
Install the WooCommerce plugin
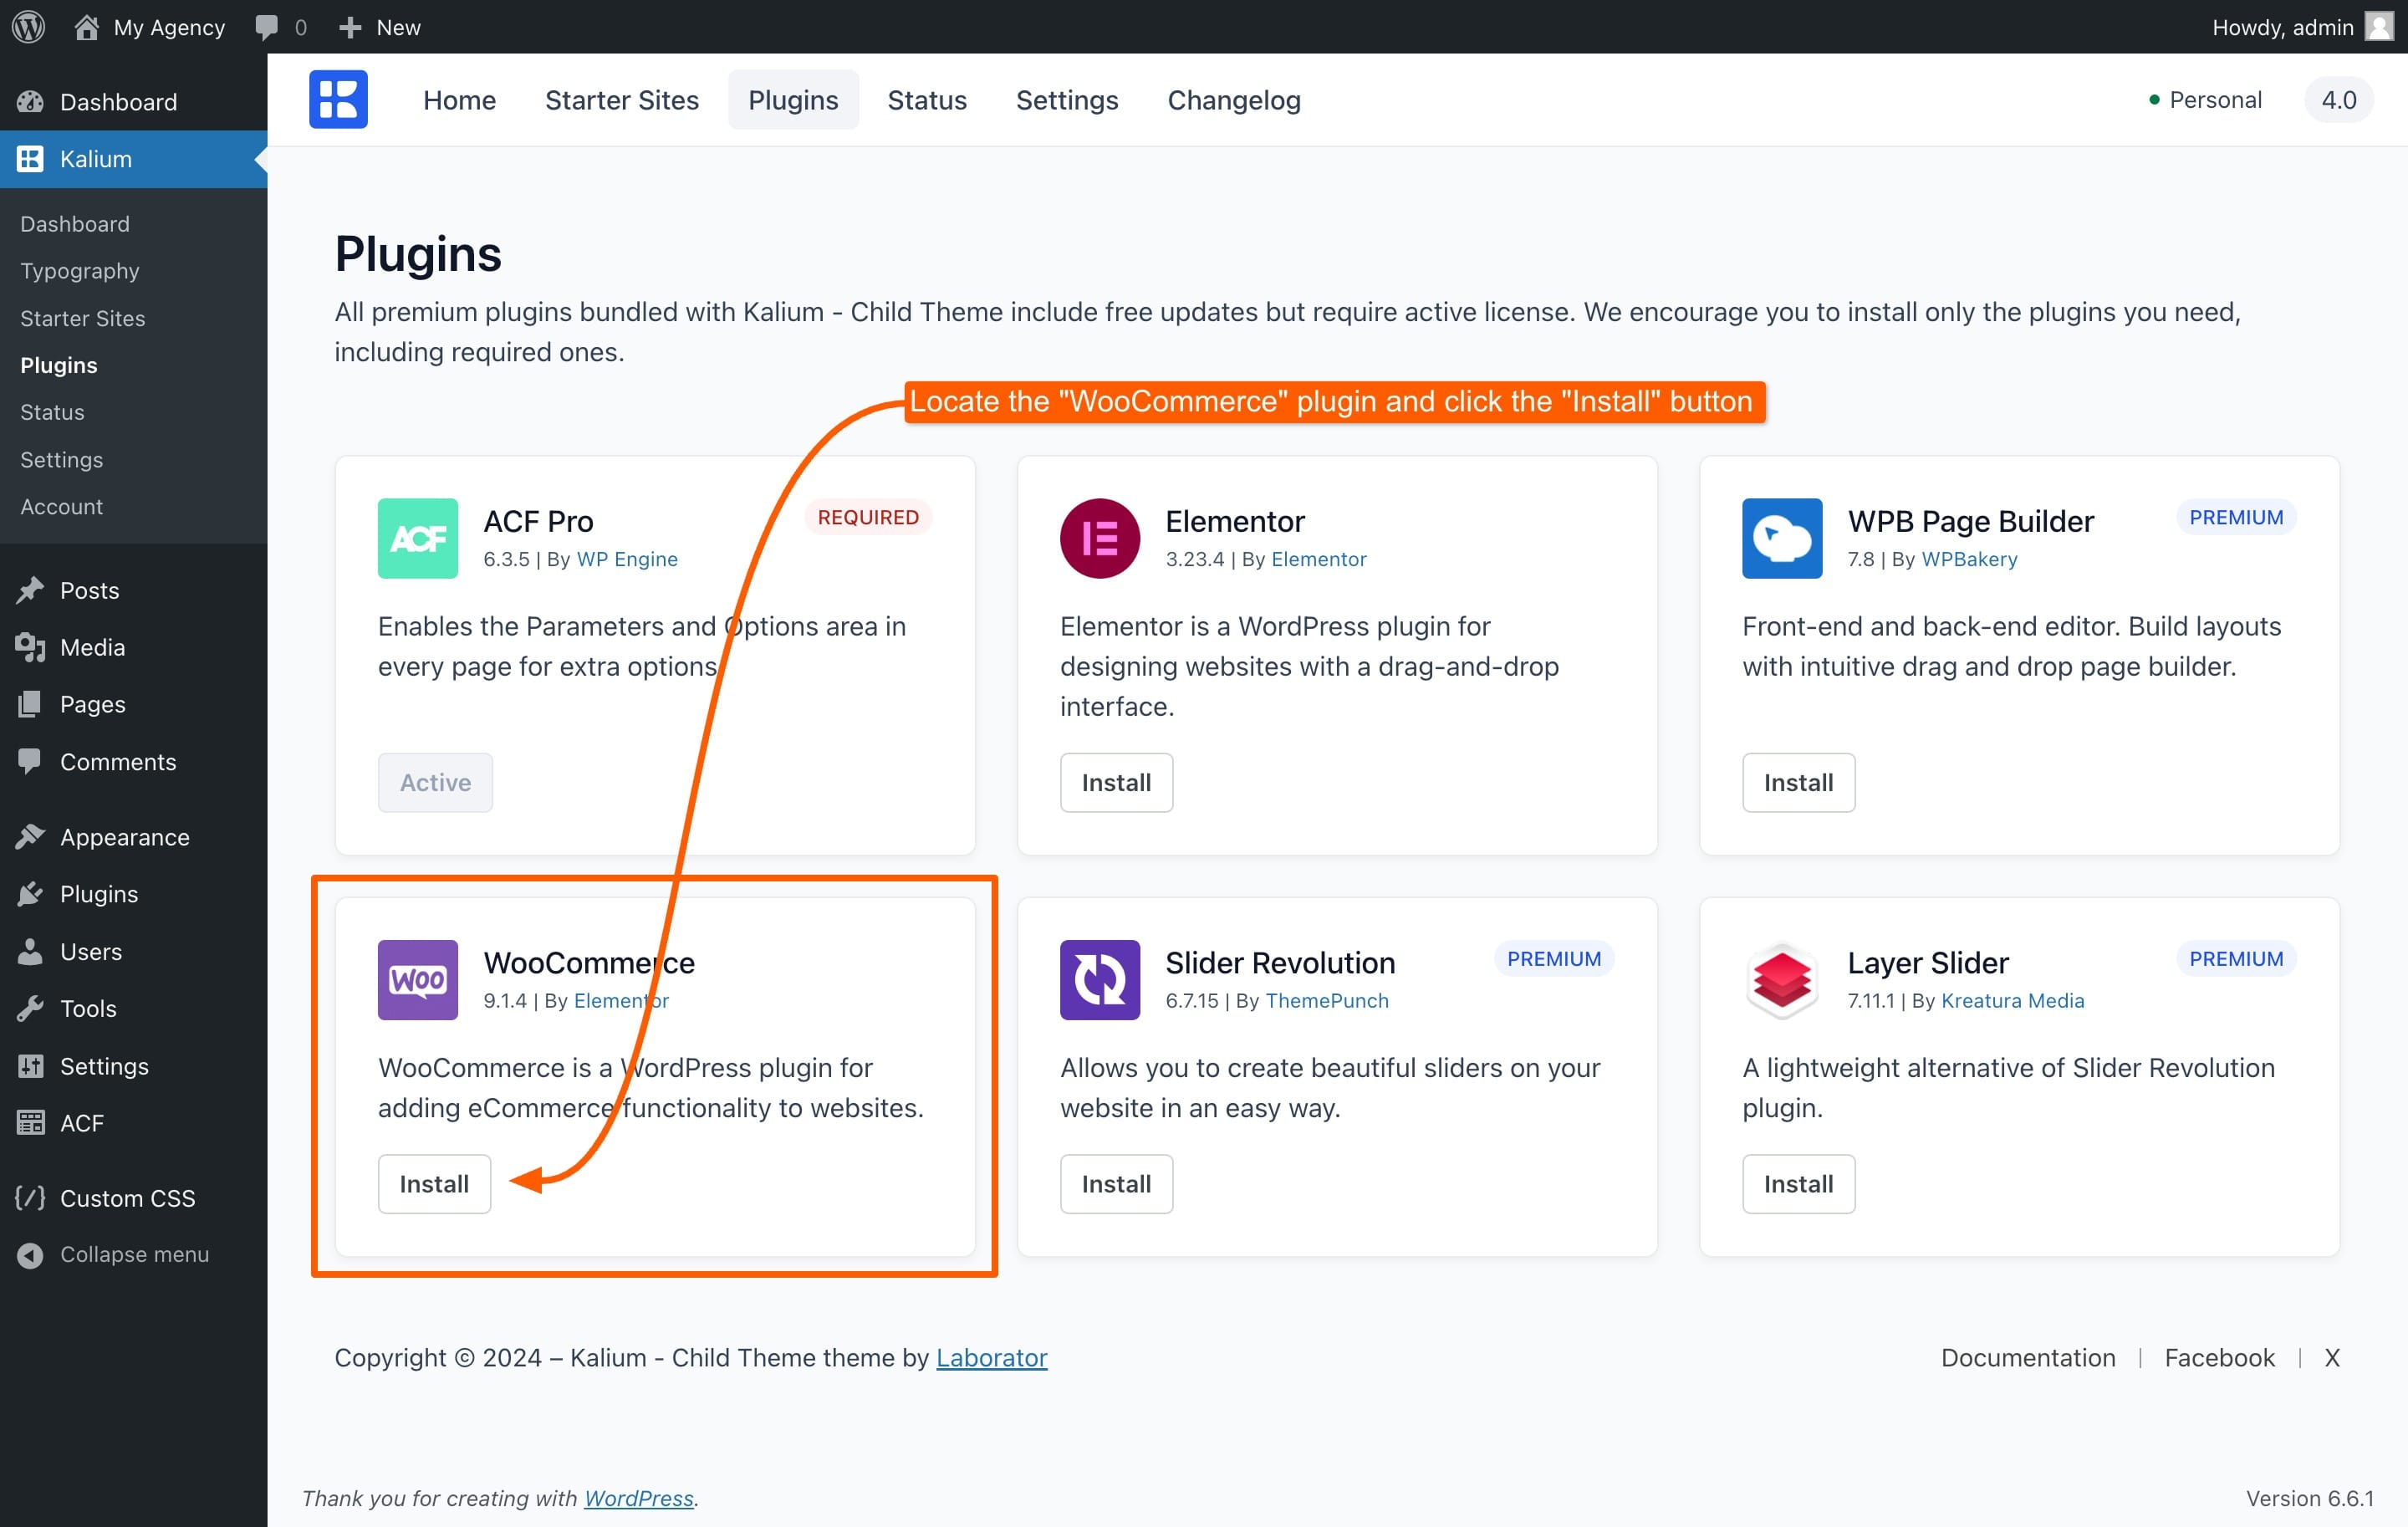(x=434, y=1184)
